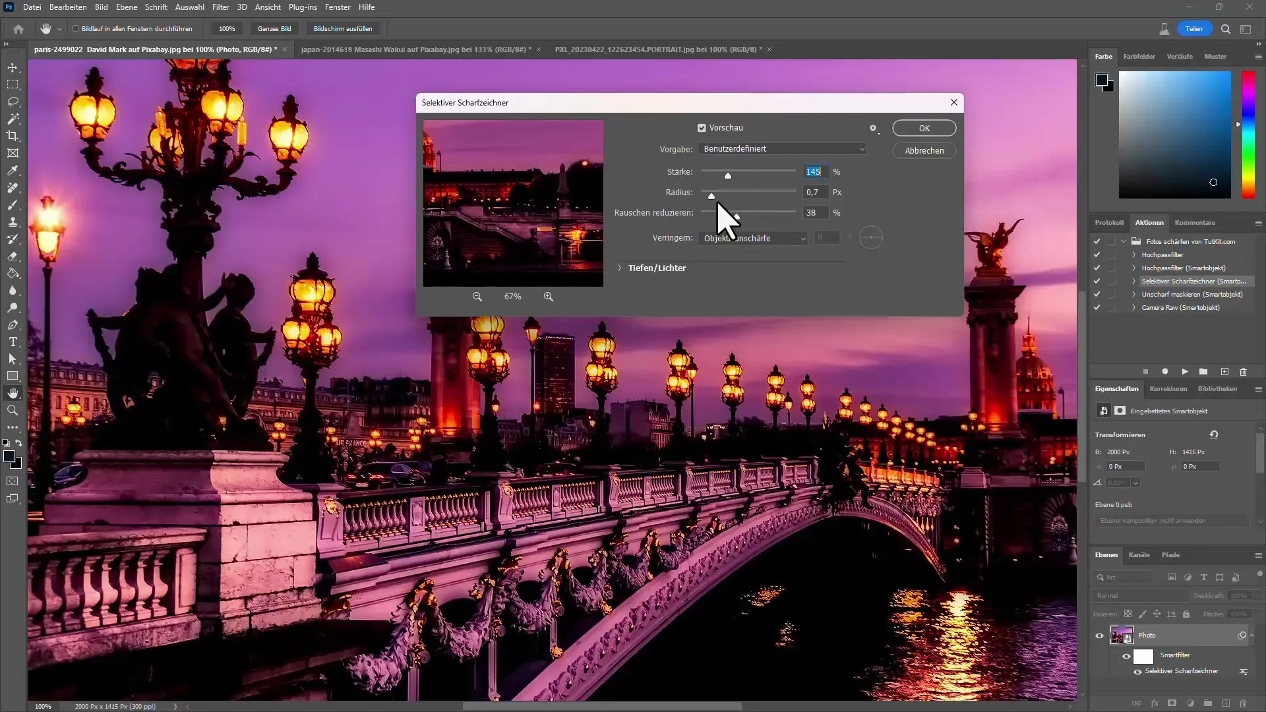The width and height of the screenshot is (1266, 712).
Task: Expand the Tiefen/Lichter section
Action: pos(619,268)
